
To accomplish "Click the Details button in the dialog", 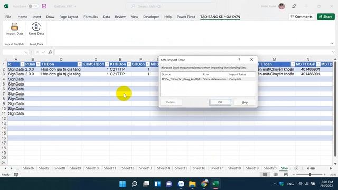I will [x=171, y=102].
